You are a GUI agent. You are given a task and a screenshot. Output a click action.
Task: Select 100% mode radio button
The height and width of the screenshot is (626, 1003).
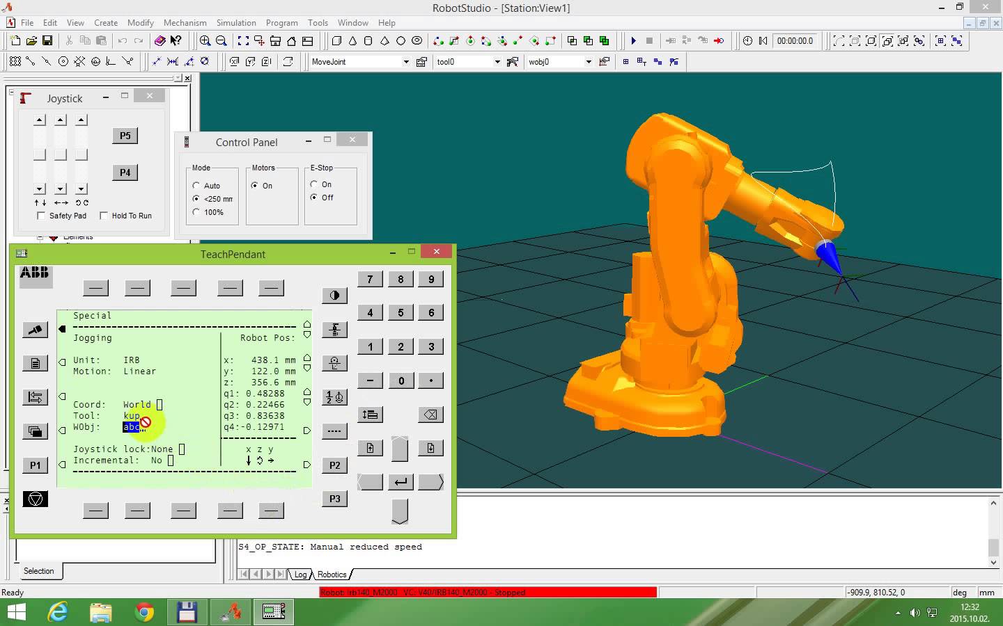click(x=196, y=212)
